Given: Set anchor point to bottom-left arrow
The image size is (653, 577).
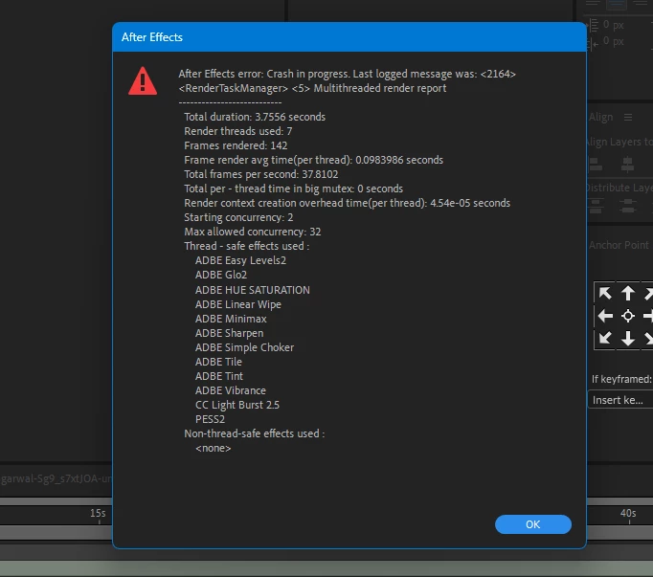Looking at the screenshot, I should click(x=605, y=338).
